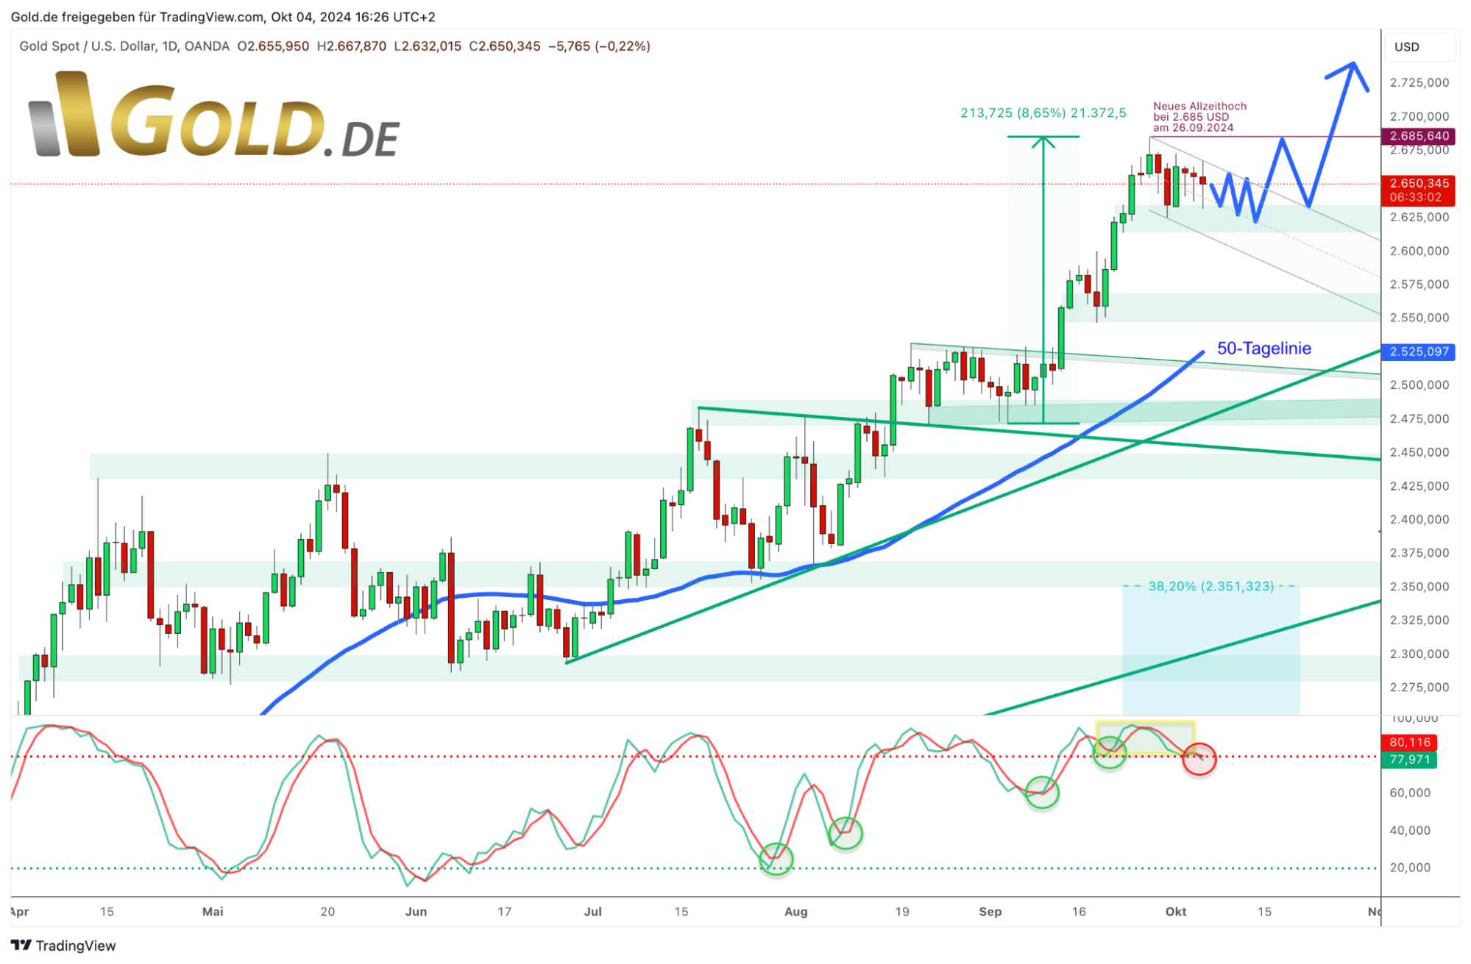Click the 60,000 stochastic axis label
Viewport: 1471px width, 964px height.
[x=1409, y=793]
